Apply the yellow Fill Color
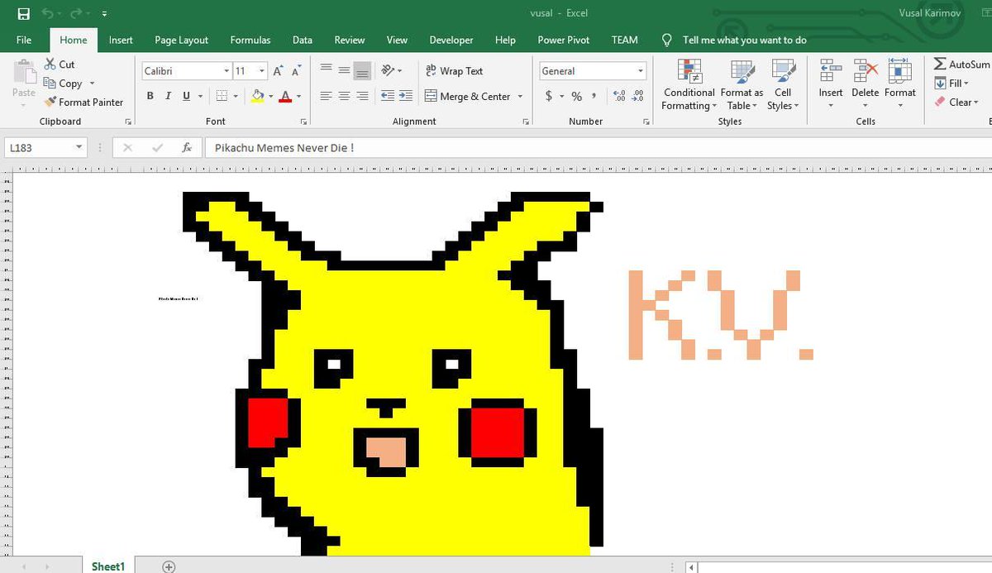The image size is (992, 573). pyautogui.click(x=257, y=96)
